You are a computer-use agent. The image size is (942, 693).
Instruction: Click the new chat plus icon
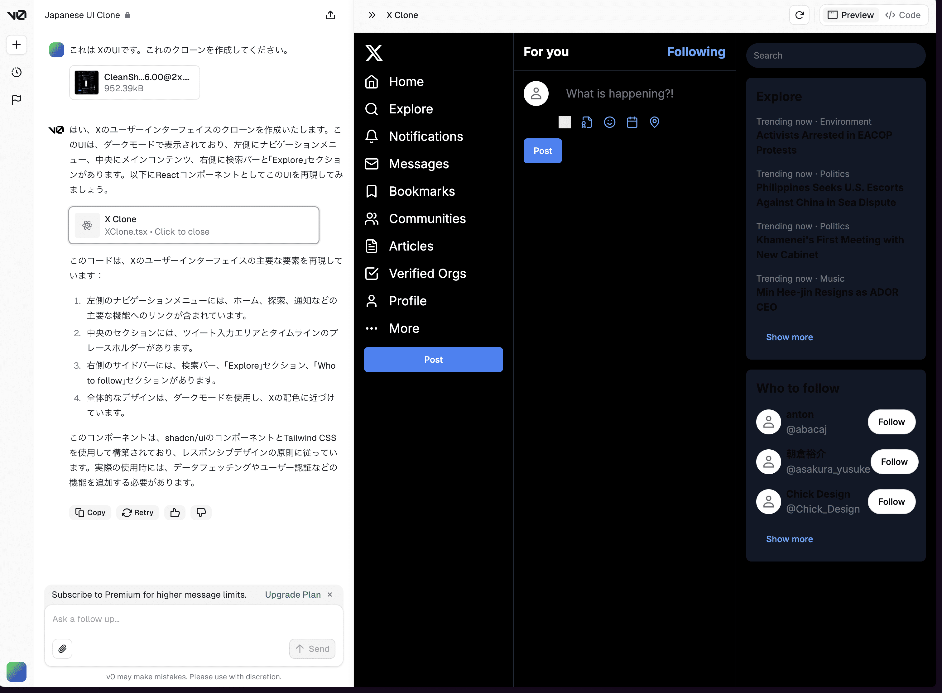(x=16, y=45)
